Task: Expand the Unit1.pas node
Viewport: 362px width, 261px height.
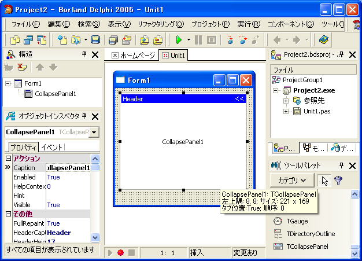Action: click(286, 111)
